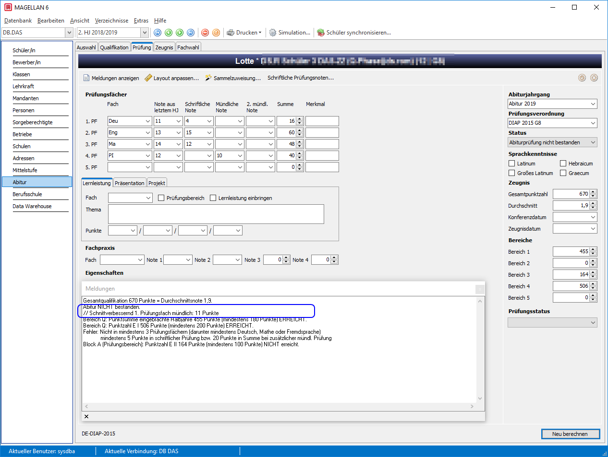
Task: Open Schriftliche Prüfungsnoten
Action: click(301, 78)
